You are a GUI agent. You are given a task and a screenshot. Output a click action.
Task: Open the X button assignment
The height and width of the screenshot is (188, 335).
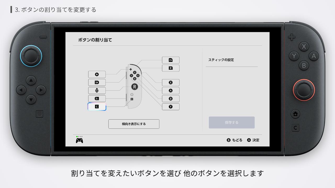171,82
